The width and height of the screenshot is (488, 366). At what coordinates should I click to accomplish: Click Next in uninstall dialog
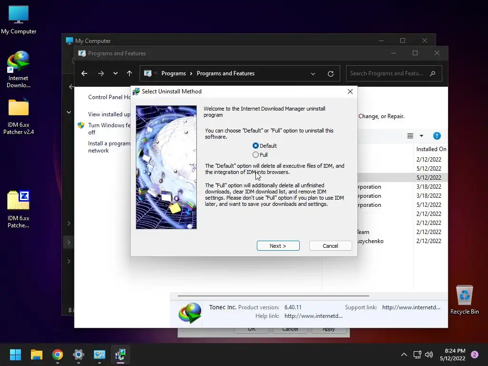(x=278, y=246)
